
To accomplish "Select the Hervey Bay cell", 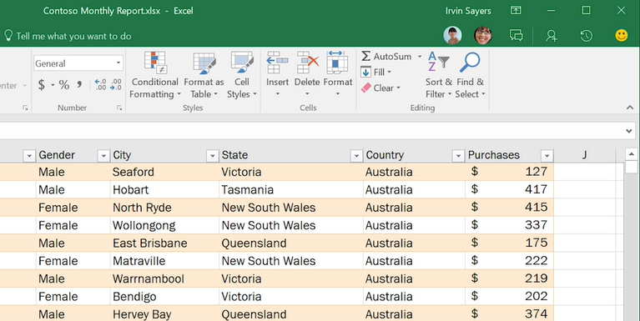I will click(164, 313).
